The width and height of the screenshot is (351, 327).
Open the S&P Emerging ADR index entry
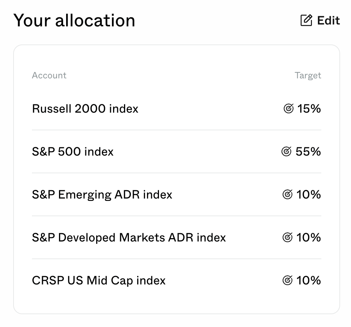pyautogui.click(x=102, y=195)
